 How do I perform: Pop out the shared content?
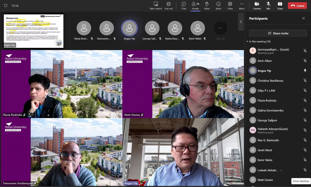click(x=169, y=5)
